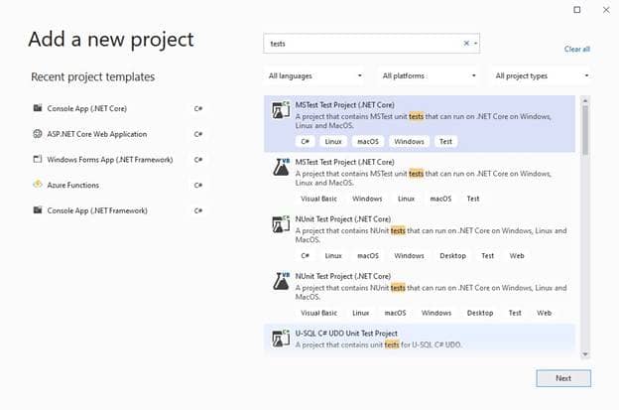Click the Next button

click(563, 378)
